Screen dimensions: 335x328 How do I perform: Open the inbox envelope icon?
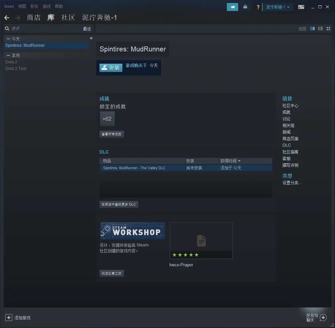tap(245, 7)
